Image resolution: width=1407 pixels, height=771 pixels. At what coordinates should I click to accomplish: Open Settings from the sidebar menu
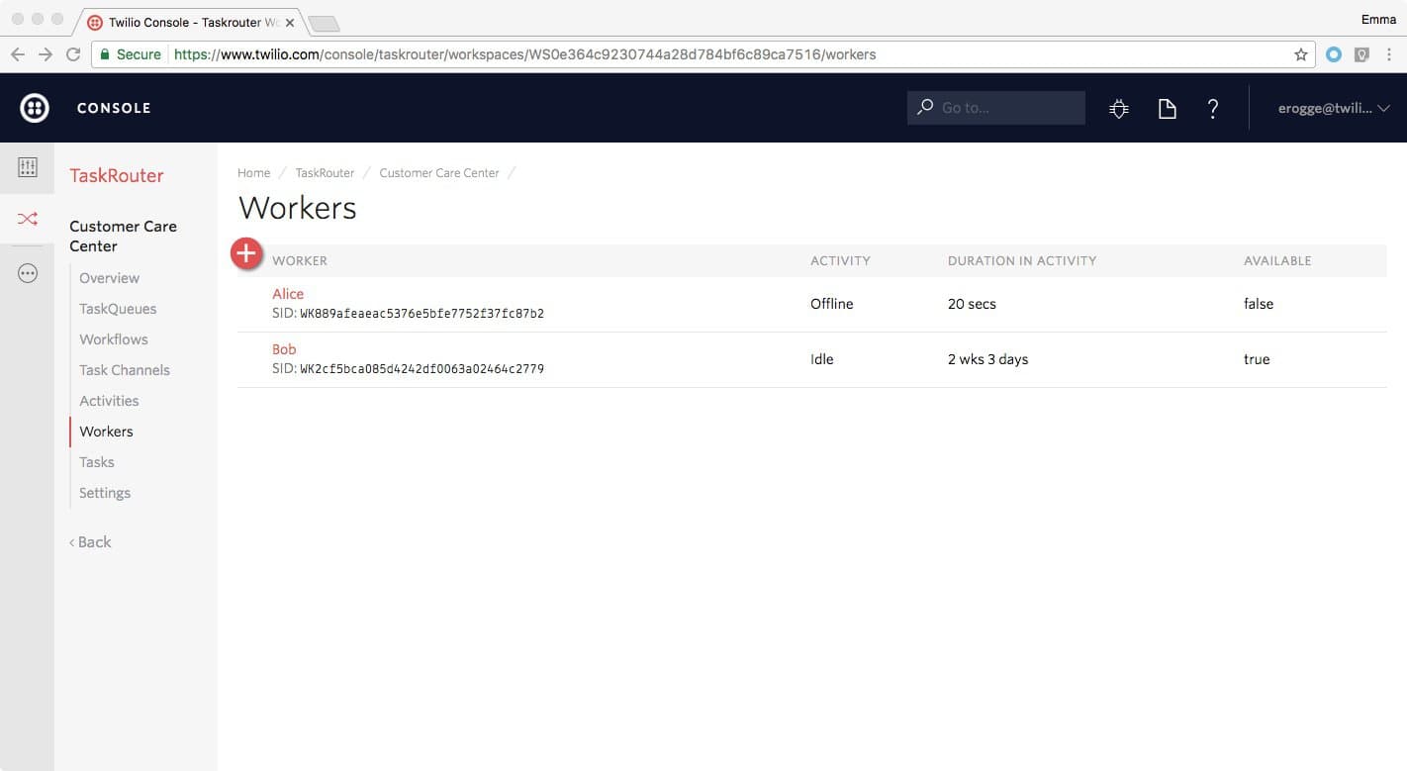pyautogui.click(x=104, y=492)
